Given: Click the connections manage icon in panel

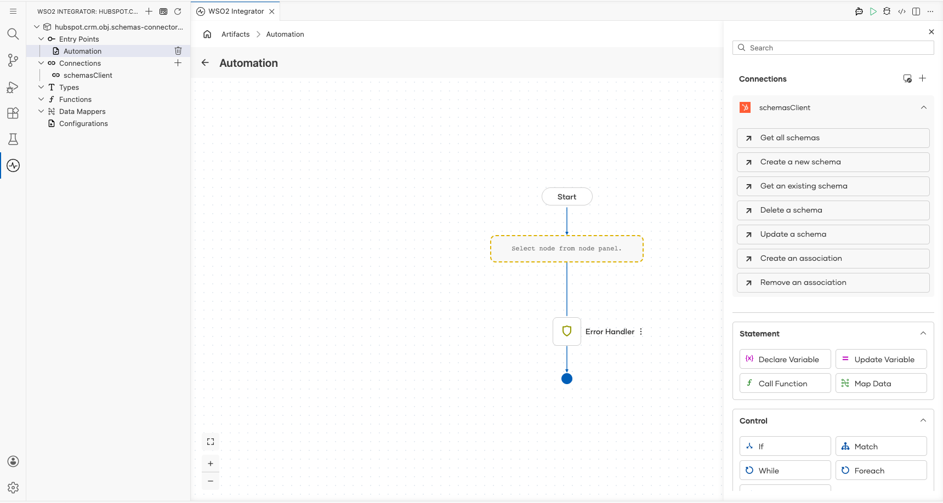Looking at the screenshot, I should 907,78.
